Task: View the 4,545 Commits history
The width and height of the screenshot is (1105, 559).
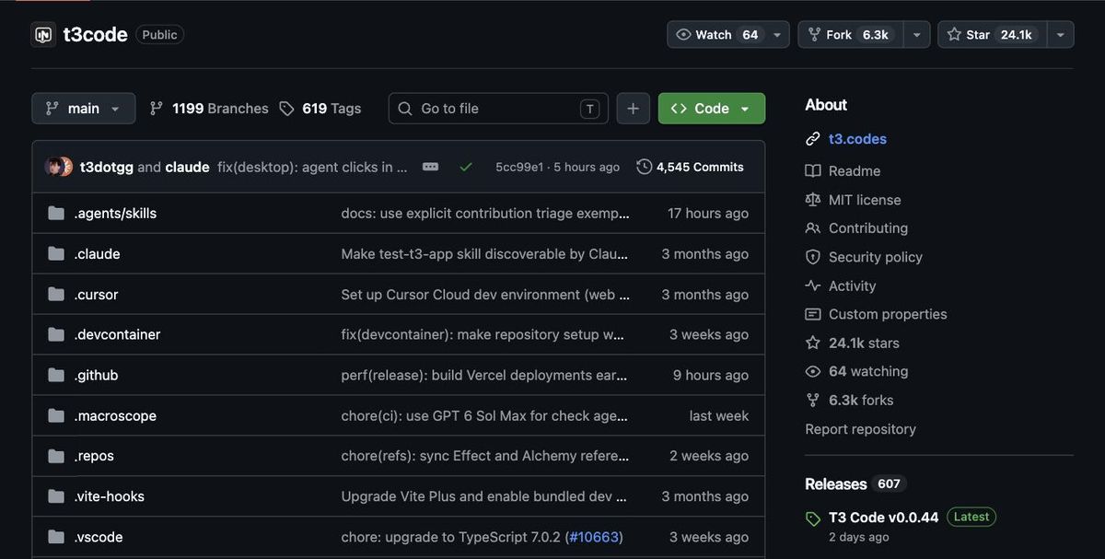Action: click(691, 167)
